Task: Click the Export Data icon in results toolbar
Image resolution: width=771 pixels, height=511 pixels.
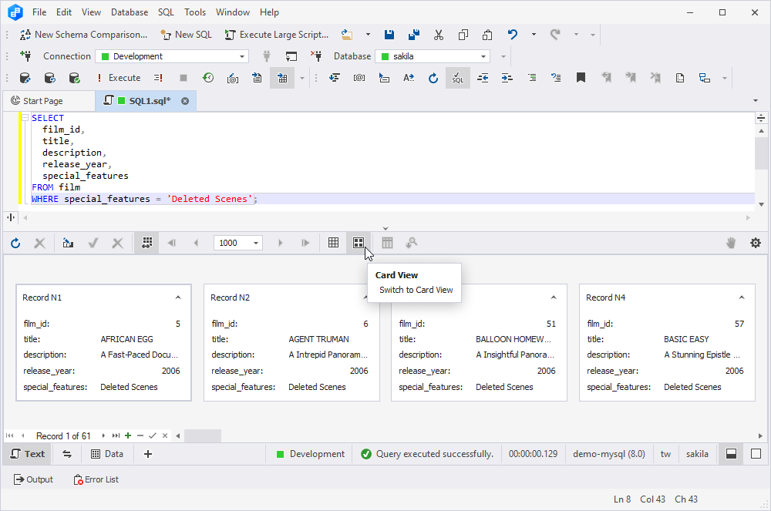Action: point(68,243)
